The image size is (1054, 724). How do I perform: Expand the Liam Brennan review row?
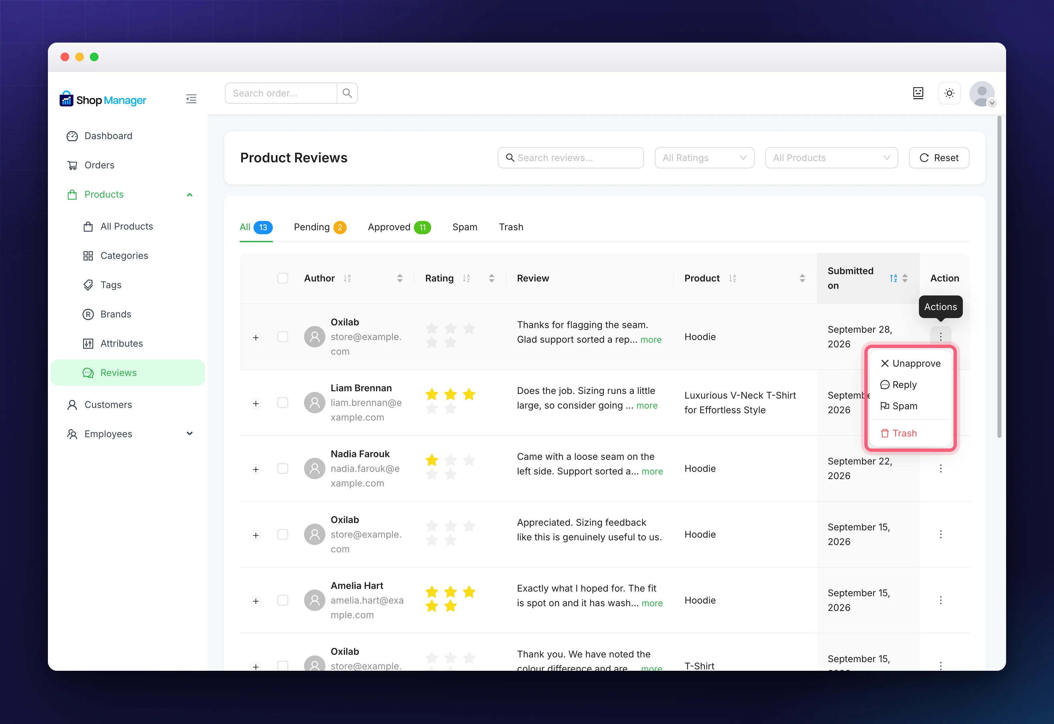[256, 404]
